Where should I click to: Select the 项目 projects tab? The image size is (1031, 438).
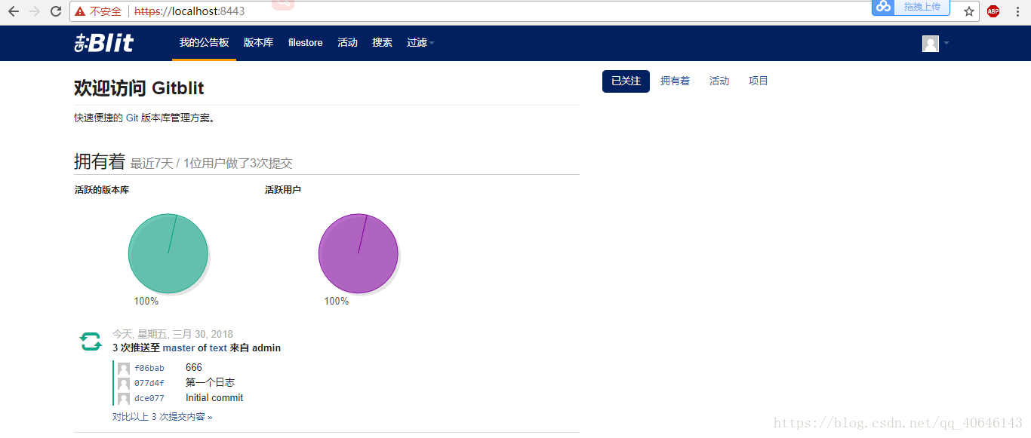tap(758, 81)
